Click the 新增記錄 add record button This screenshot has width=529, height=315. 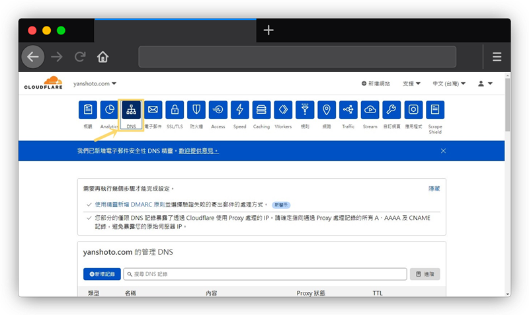[102, 274]
